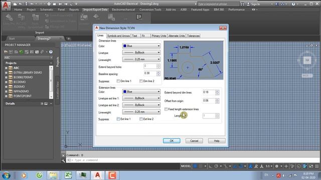This screenshot has height=180, width=321.
Task: Click the ViewCube TOP face
Action: coord(307,60)
